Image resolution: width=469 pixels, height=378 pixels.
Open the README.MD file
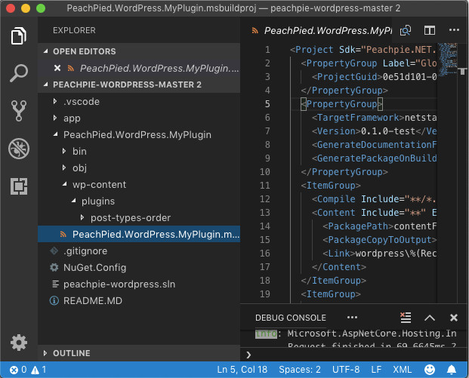[139, 300]
